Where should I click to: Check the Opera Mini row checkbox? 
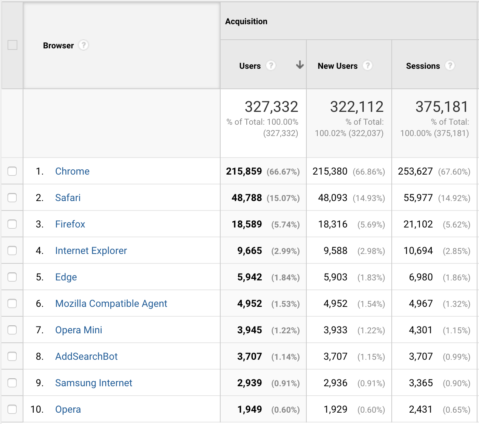pos(12,330)
